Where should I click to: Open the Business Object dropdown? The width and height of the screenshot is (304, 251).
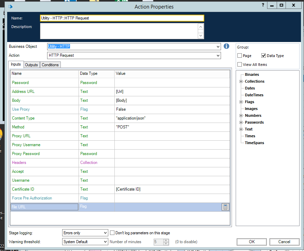[218, 47]
